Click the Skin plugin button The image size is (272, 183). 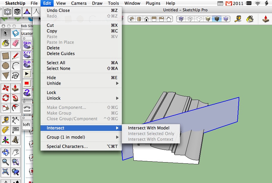coord(27,45)
